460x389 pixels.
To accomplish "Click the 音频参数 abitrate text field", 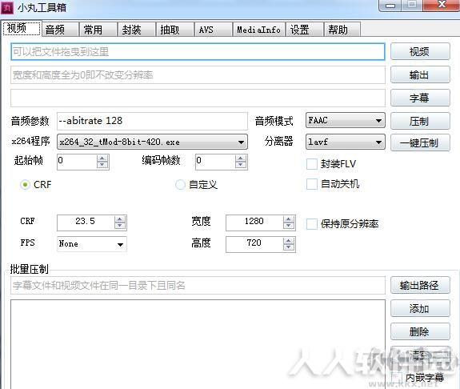I will pos(152,121).
